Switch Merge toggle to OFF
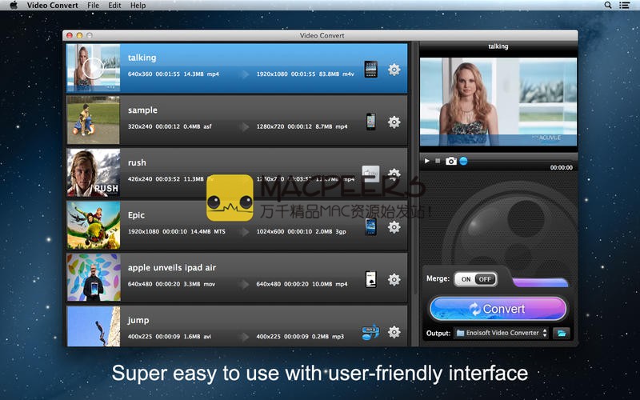640x400 pixels. click(x=486, y=279)
